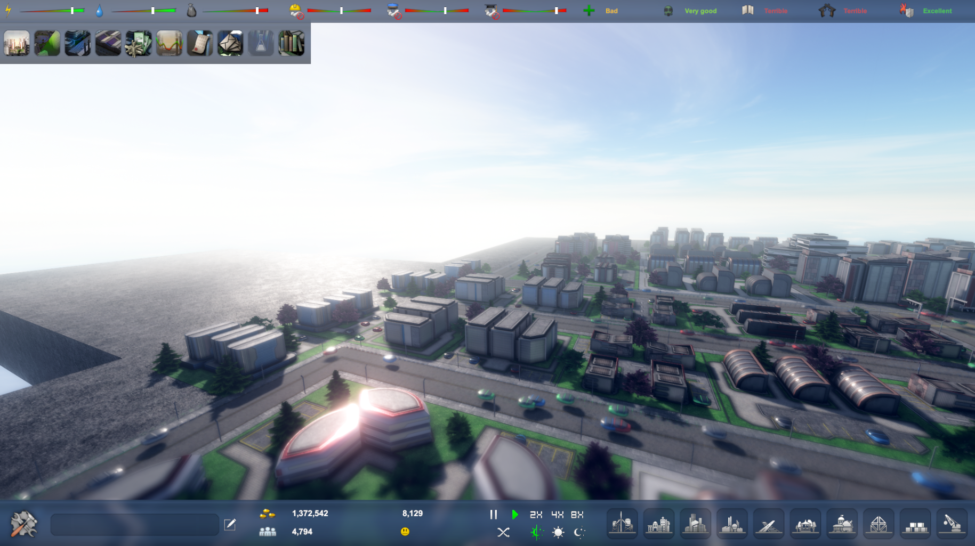Screen dimensions: 975x546
Task: Click the yellow hard hat workers icon
Action: click(x=296, y=11)
